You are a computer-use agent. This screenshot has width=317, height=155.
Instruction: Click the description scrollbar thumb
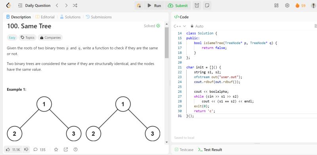tap(166, 42)
